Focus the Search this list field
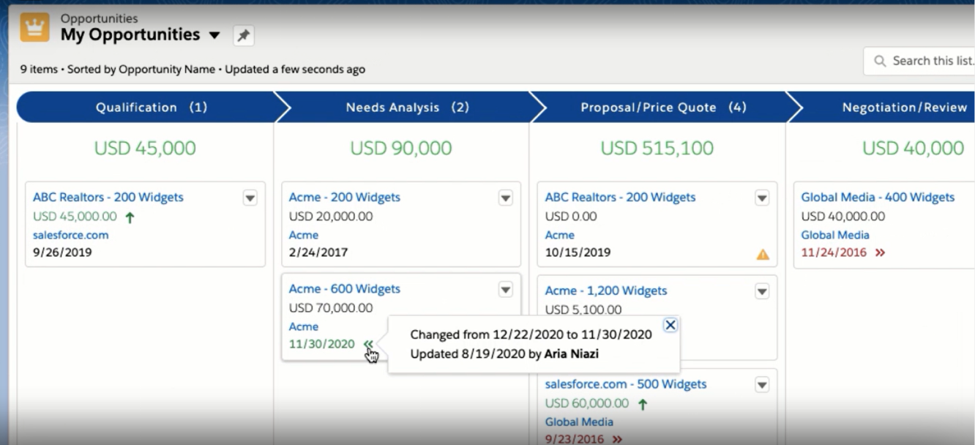 (919, 61)
